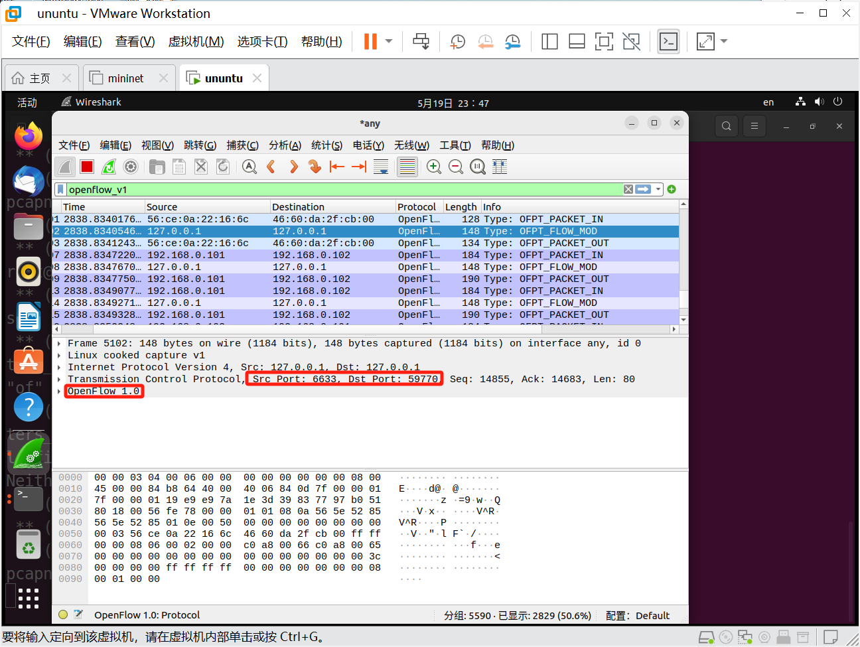Screen dimensions: 860x647
Task: Expand Internet Protocol Version 4 row
Action: 59,368
